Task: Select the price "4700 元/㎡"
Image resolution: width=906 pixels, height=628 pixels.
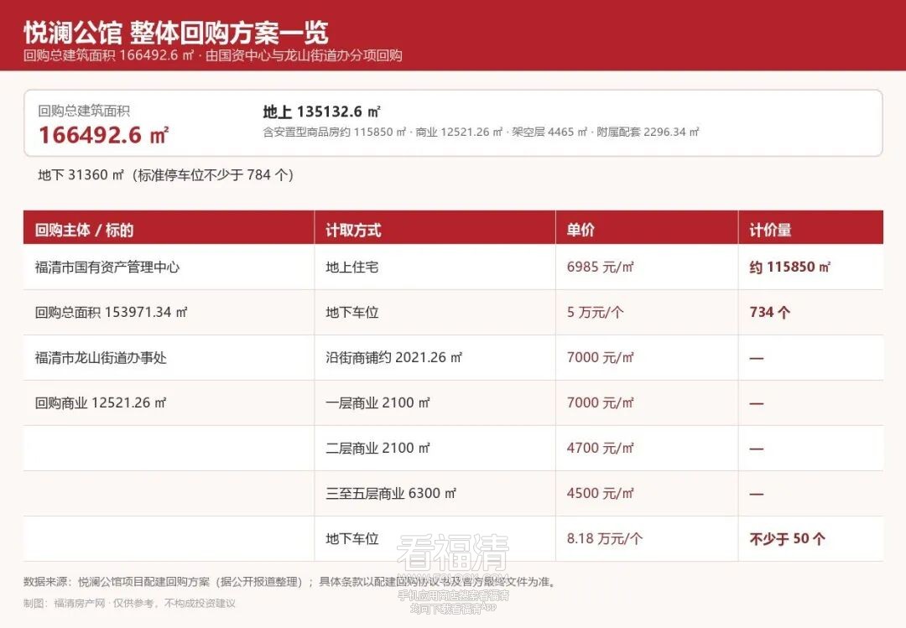Action: coord(601,449)
